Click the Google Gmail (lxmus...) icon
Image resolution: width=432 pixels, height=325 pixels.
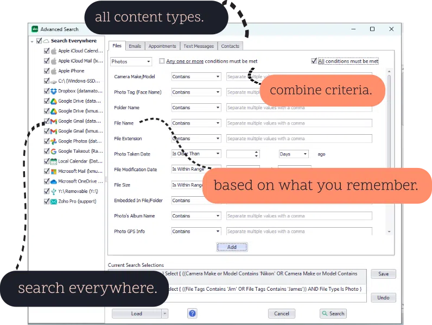tap(54, 132)
